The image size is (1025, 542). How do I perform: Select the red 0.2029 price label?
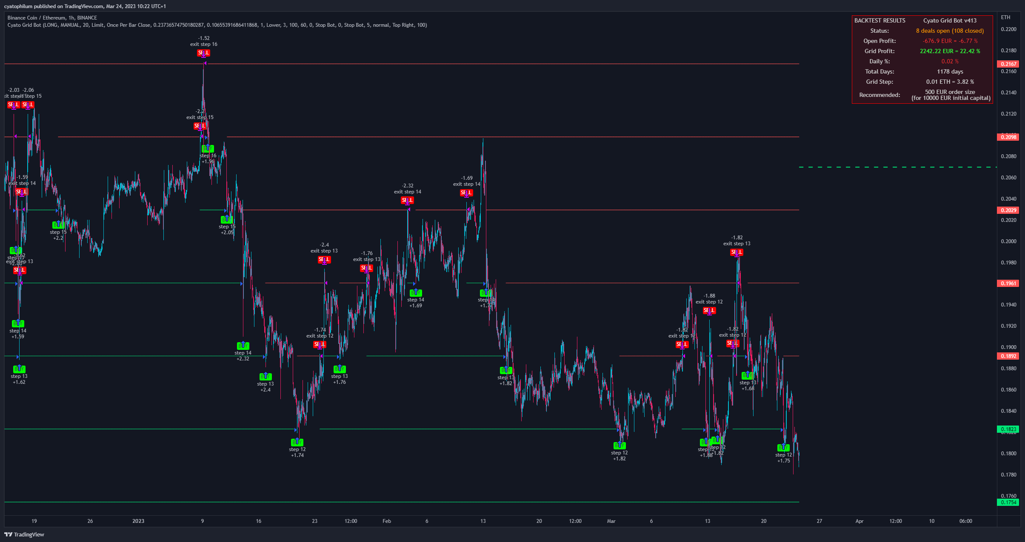(1008, 210)
